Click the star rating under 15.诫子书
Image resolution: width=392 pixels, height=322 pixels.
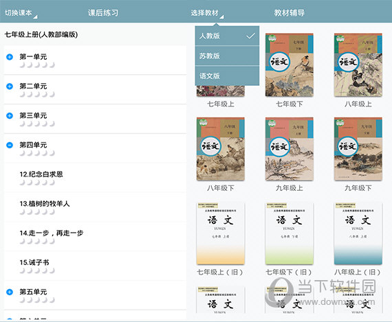(37, 271)
